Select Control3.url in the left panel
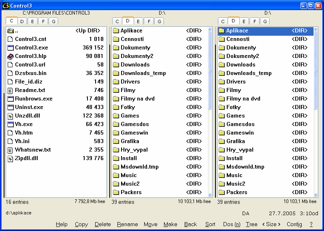Screen dimensions: 324x231 tap(56, 65)
